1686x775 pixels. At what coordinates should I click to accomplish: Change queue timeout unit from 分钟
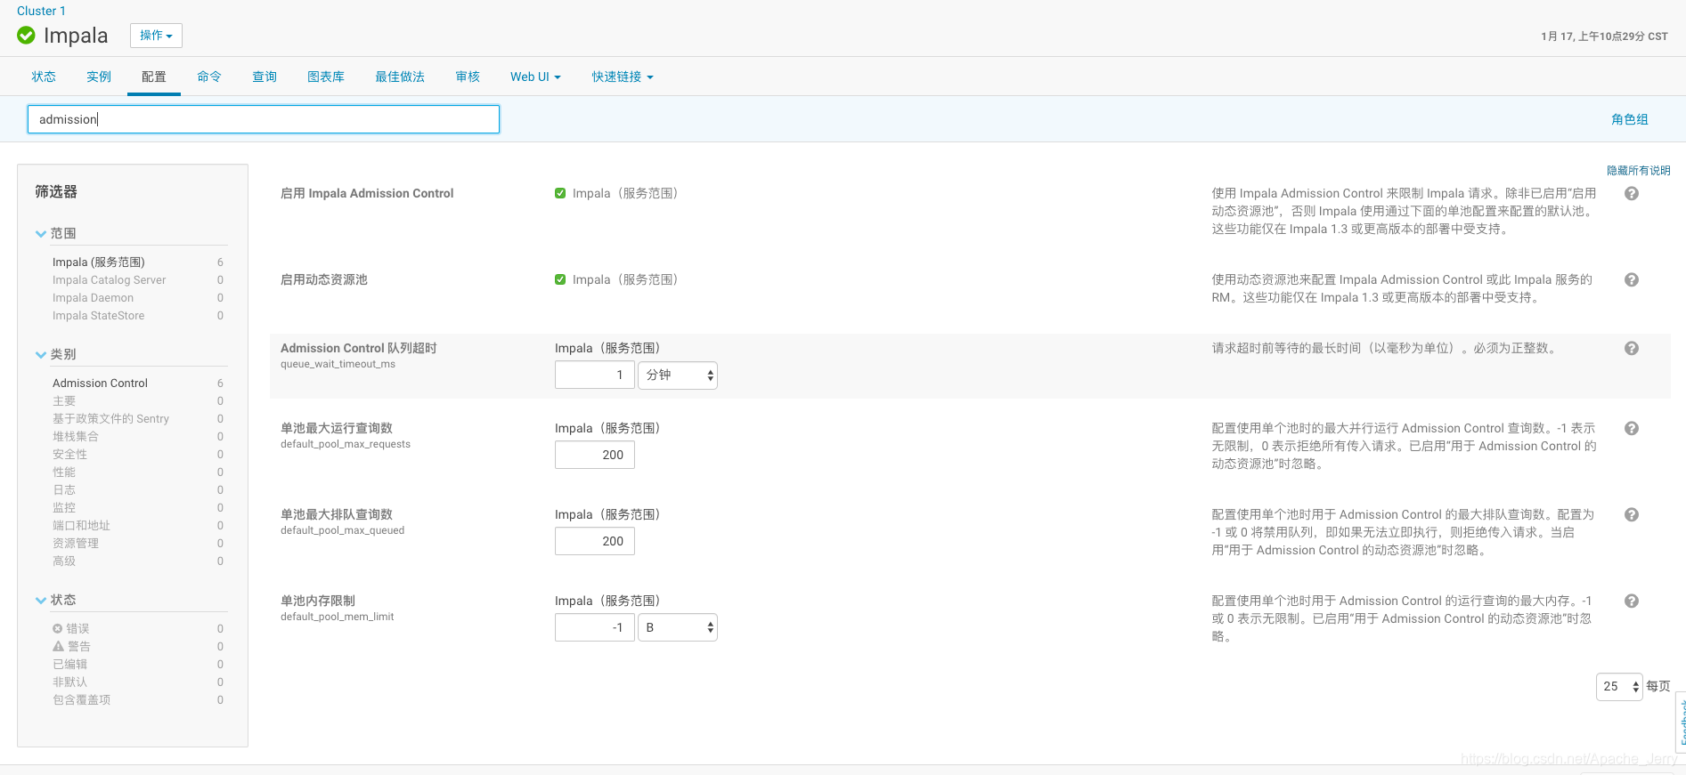(x=678, y=375)
